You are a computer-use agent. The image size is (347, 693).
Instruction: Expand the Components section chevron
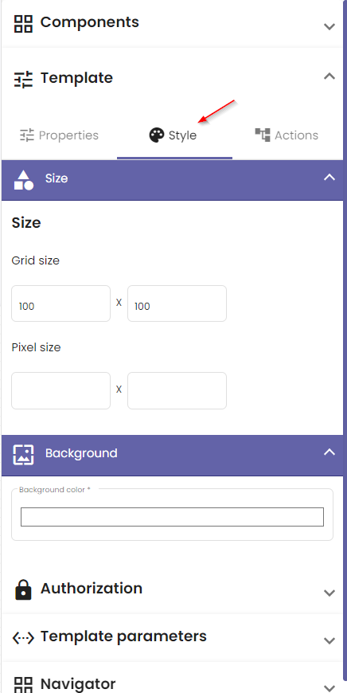(x=329, y=26)
